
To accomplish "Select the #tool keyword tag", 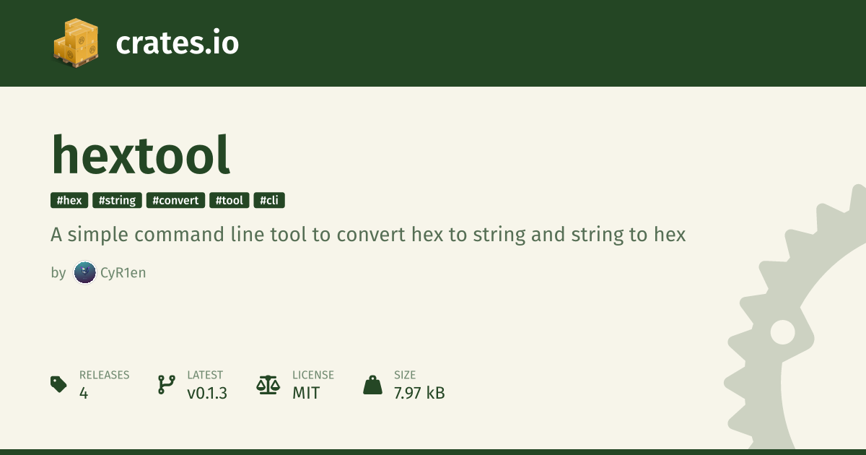I will [x=229, y=200].
